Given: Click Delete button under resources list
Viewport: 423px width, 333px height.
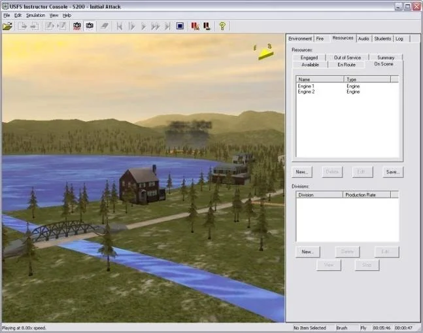Looking at the screenshot, I should click(x=332, y=172).
